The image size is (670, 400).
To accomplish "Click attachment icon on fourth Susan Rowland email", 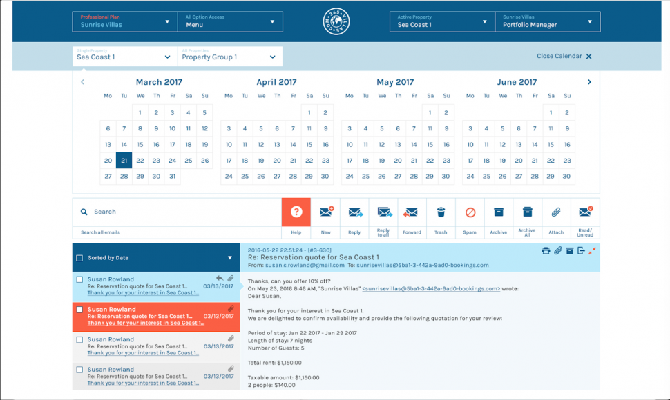I will click(x=231, y=368).
